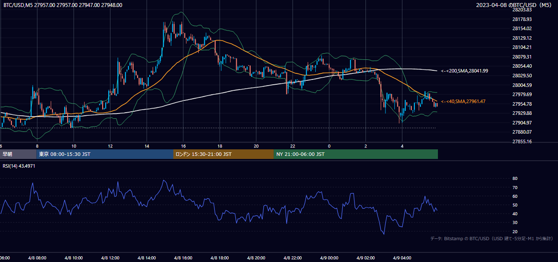
Task: Click price axis value 28178.93
Action: [522, 19]
